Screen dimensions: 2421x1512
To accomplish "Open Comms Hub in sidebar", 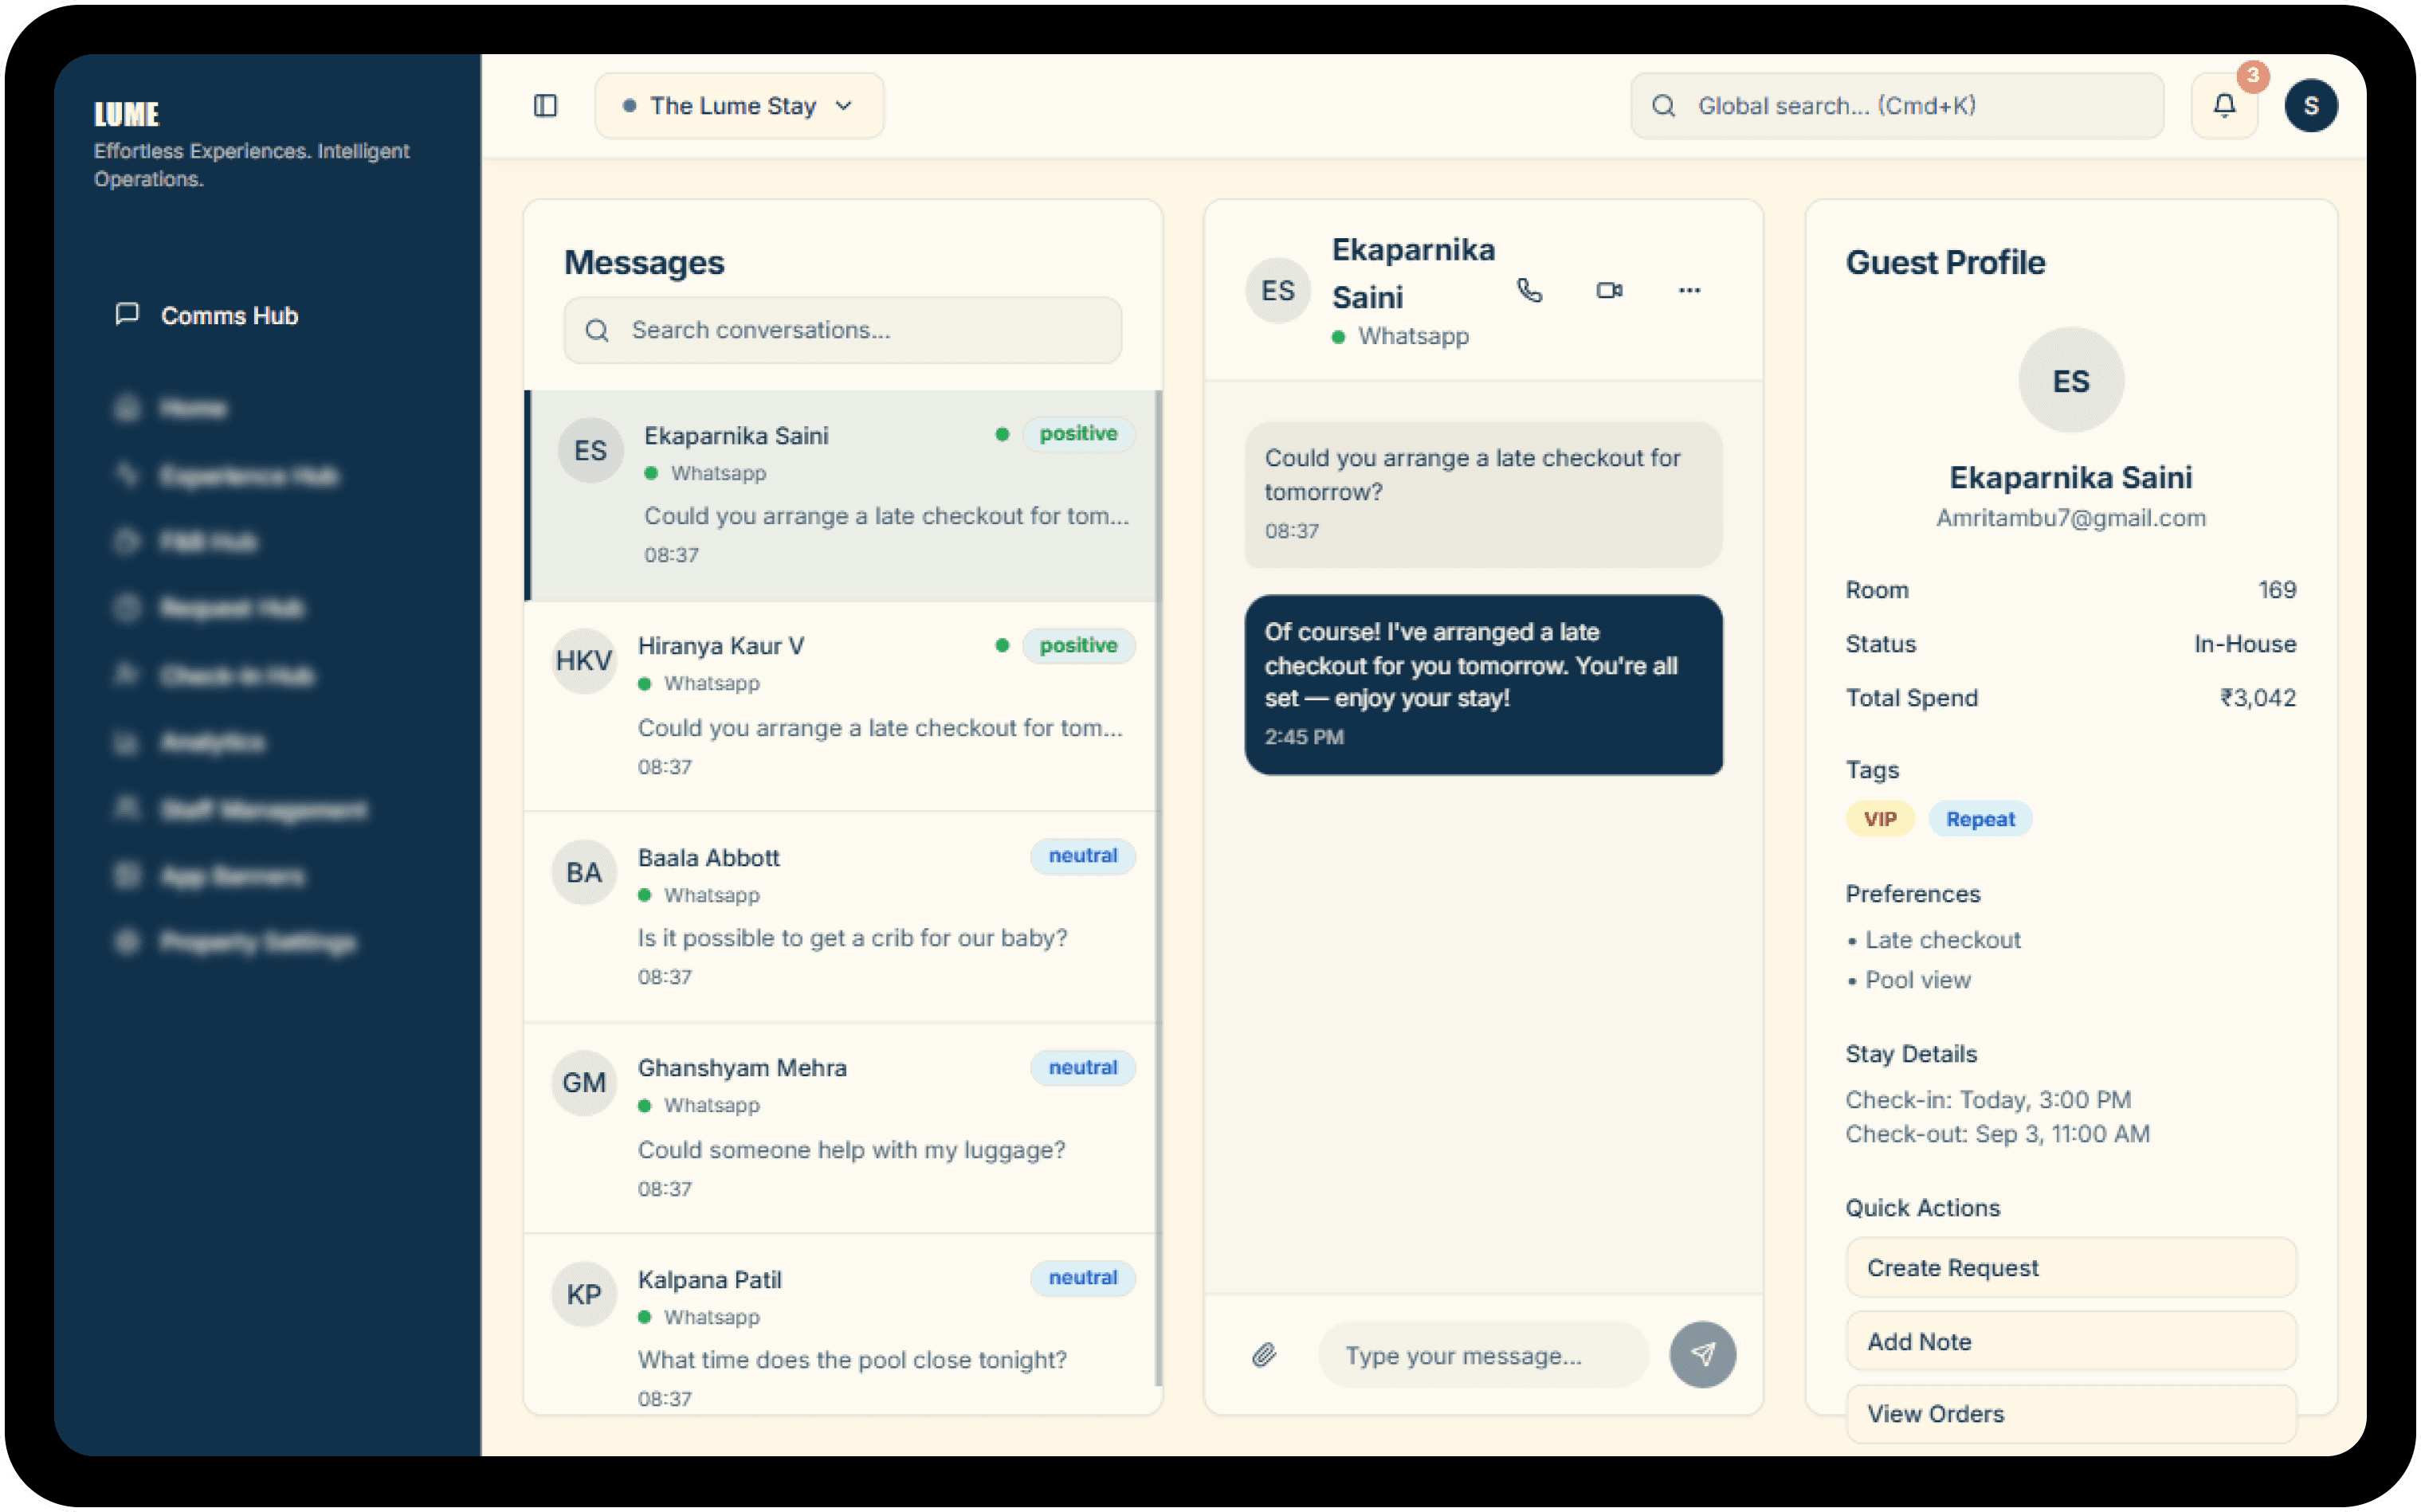I will 229,316.
